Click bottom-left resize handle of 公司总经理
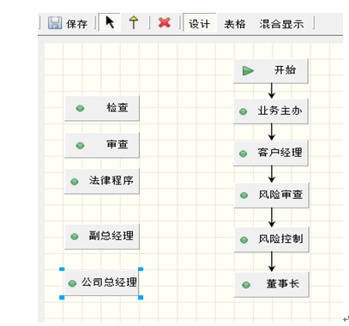 [62, 298]
